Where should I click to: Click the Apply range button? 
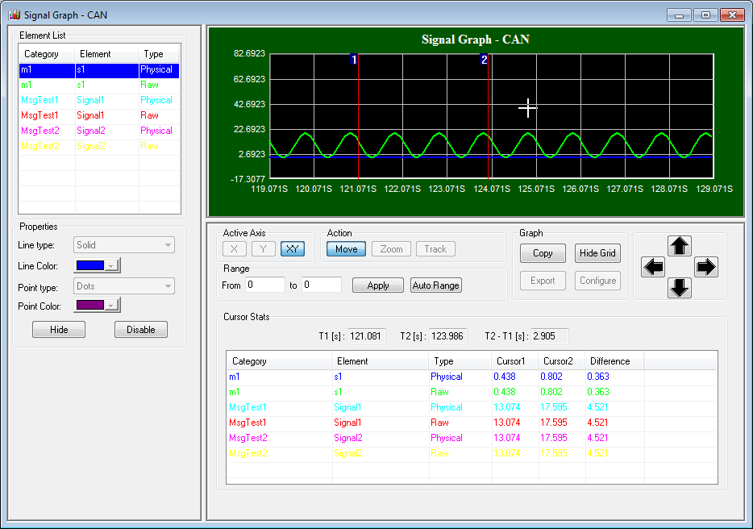pos(378,285)
